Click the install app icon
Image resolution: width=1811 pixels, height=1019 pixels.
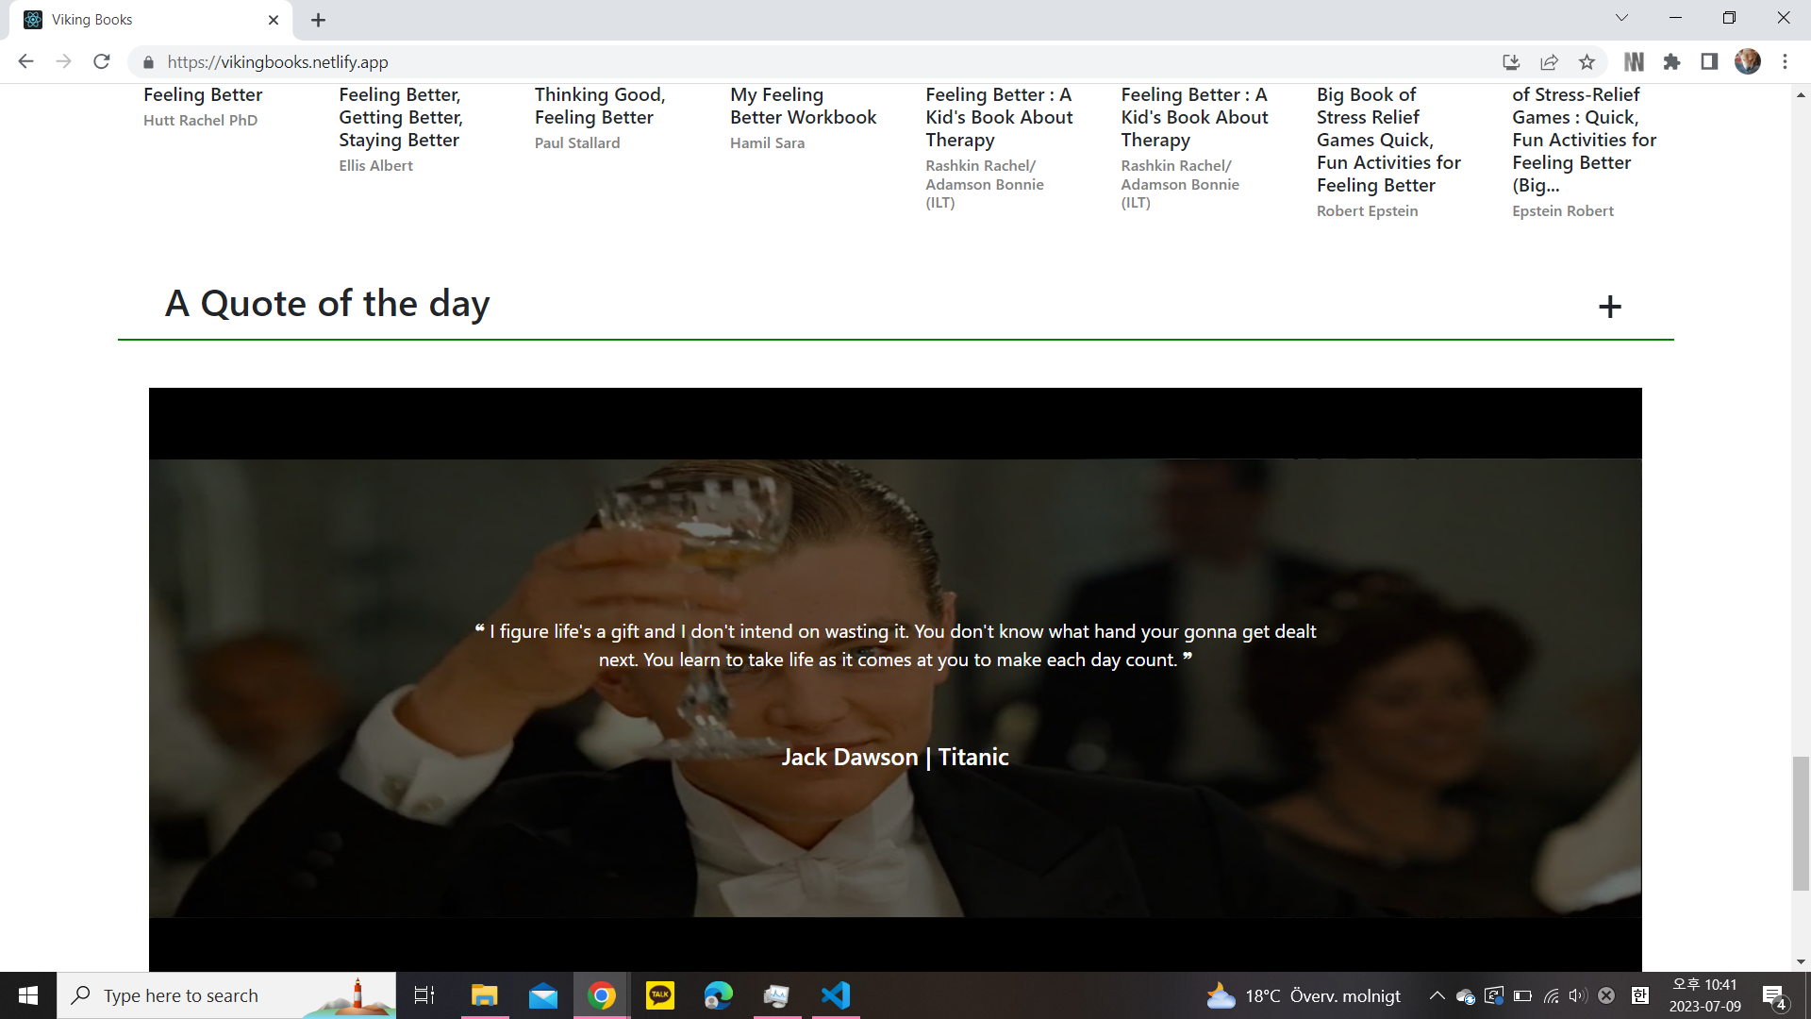[1511, 62]
